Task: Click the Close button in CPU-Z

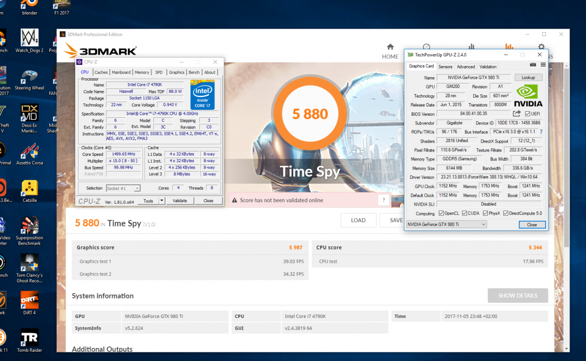Action: 208,201
